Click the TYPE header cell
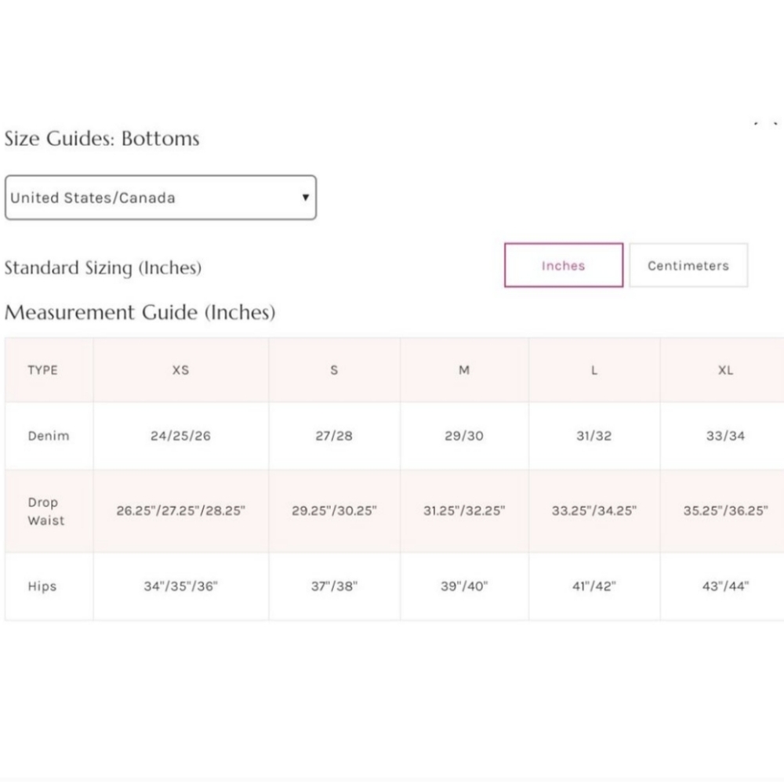 click(x=42, y=370)
